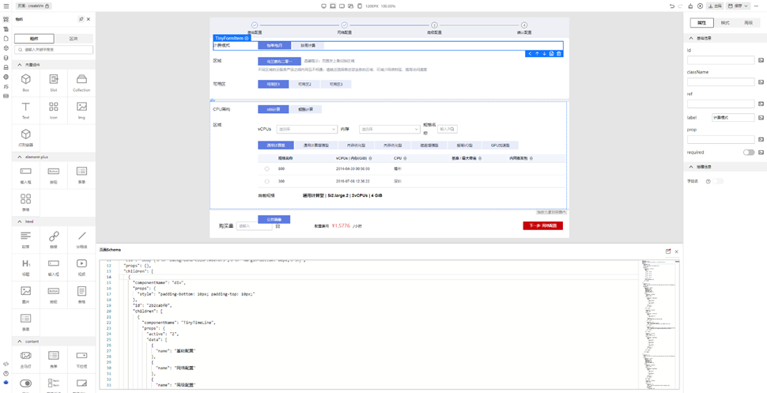The image size is (767, 393).
Task: Select the radio button in row 300
Action: tap(266, 181)
